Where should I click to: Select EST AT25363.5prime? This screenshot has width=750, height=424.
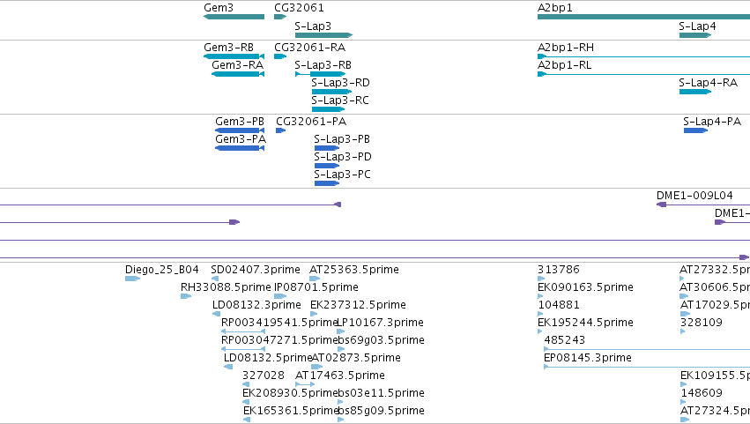pos(315,279)
